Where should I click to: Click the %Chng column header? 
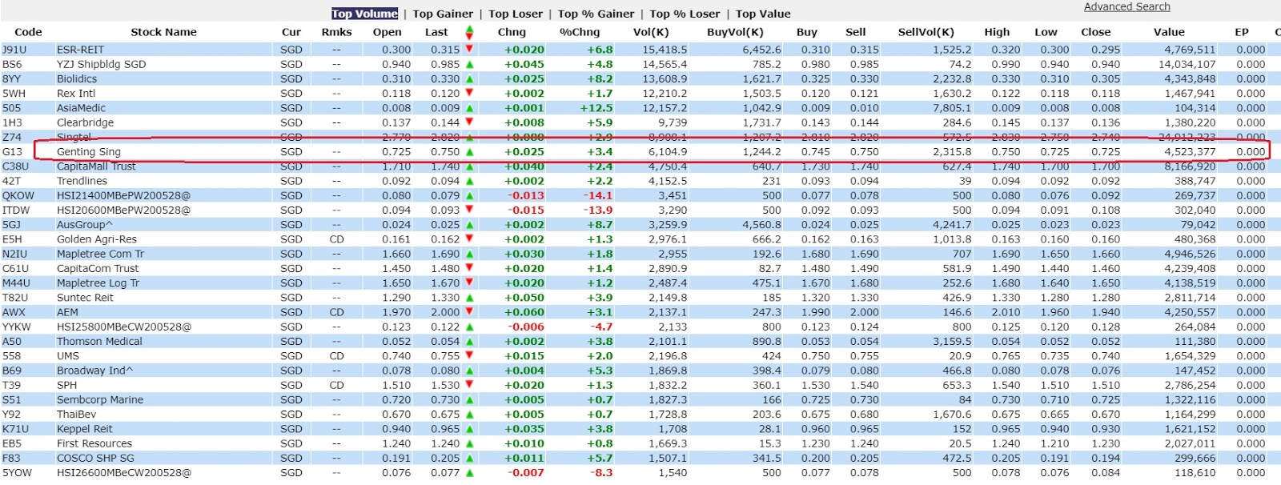tap(579, 32)
